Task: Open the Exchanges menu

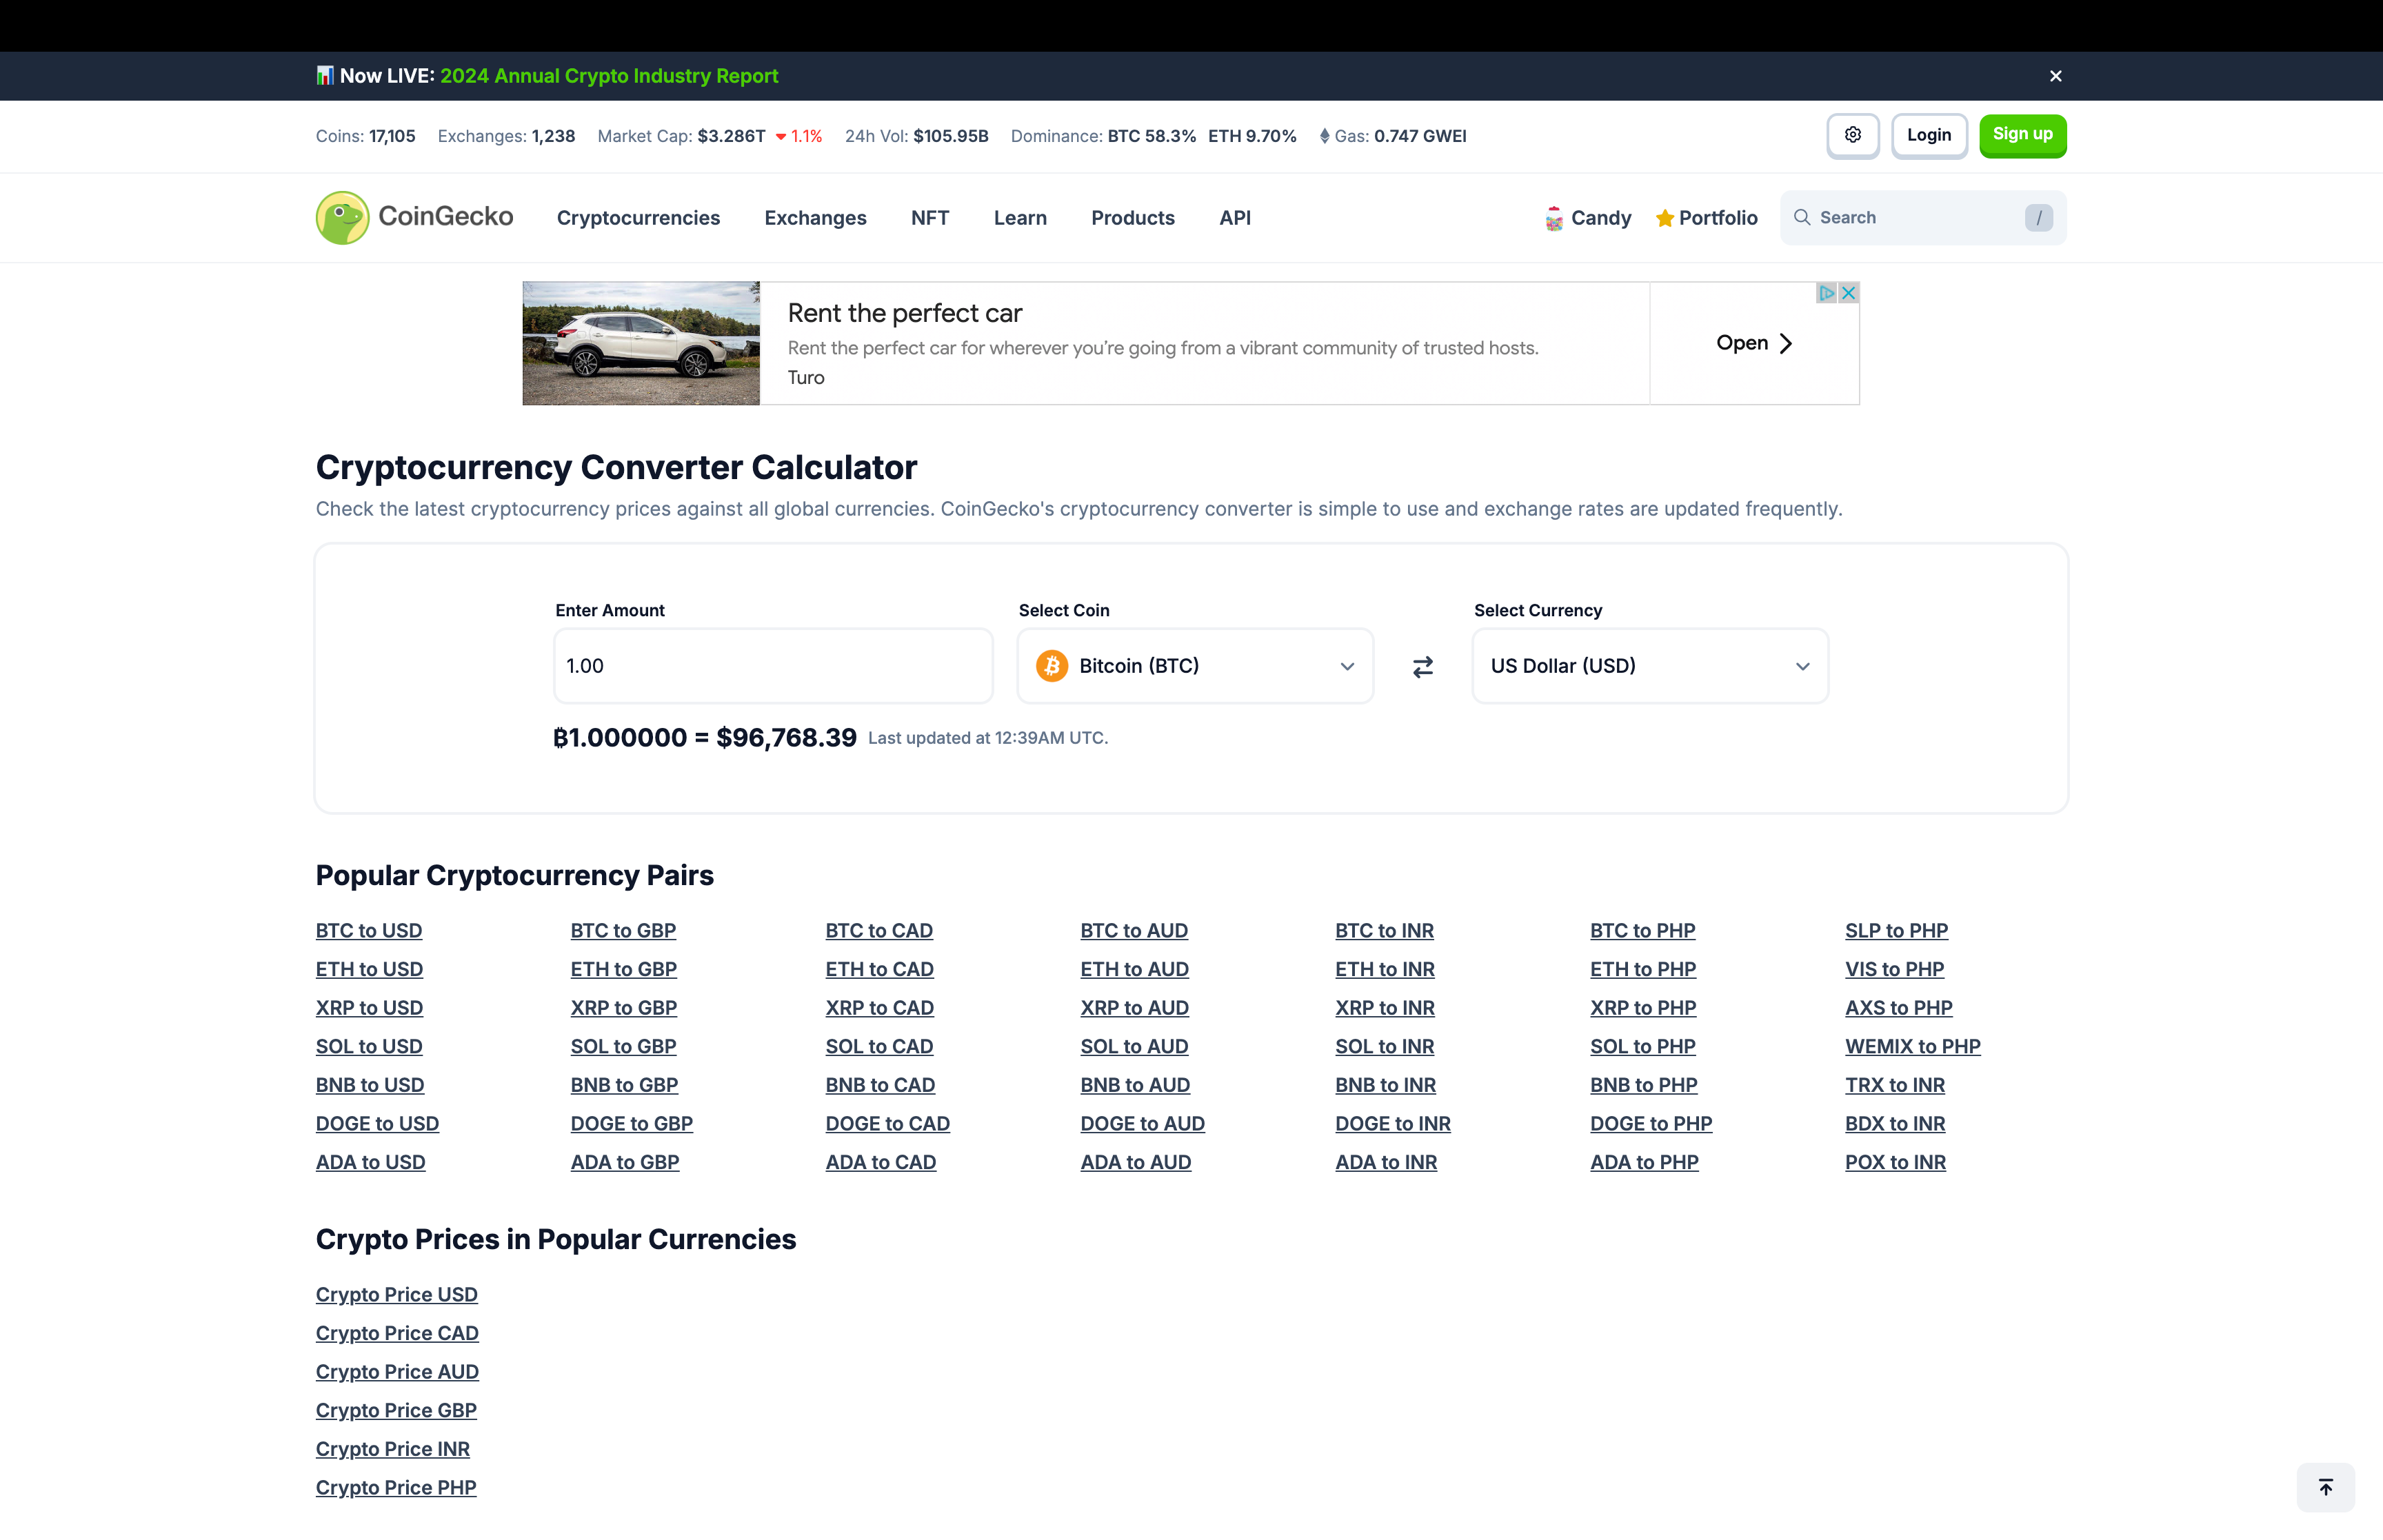Action: pos(815,218)
